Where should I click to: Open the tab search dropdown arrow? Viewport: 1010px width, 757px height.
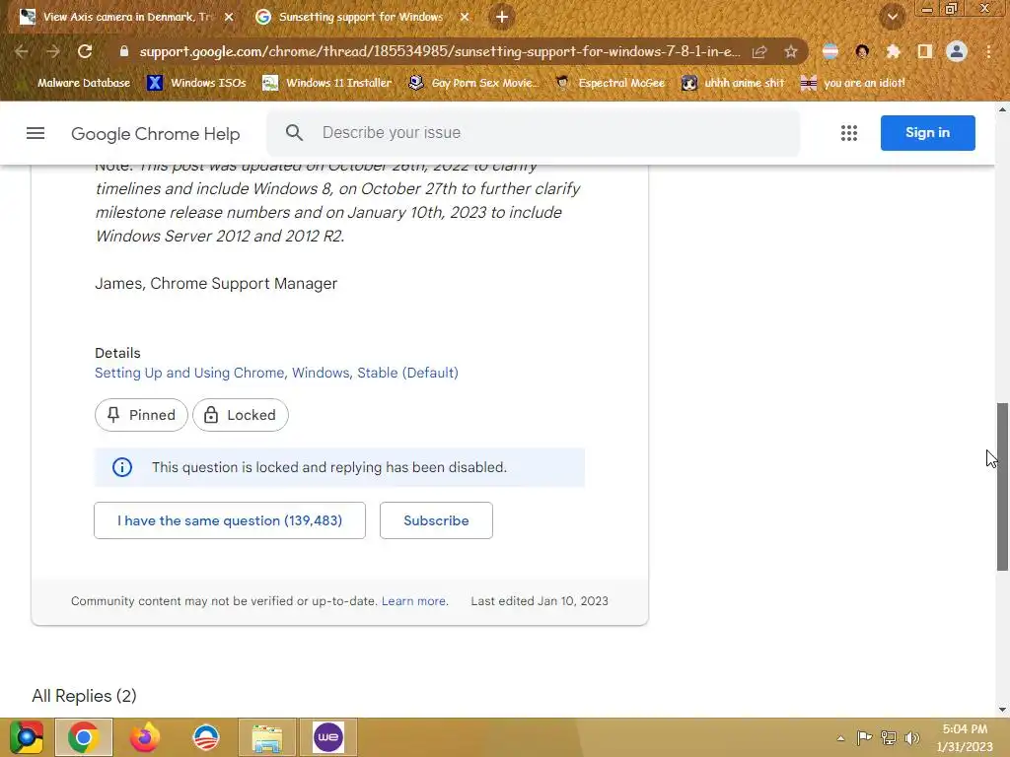893,18
